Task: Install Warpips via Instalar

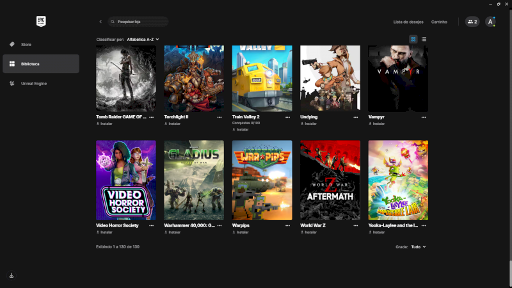Action: pos(241,232)
